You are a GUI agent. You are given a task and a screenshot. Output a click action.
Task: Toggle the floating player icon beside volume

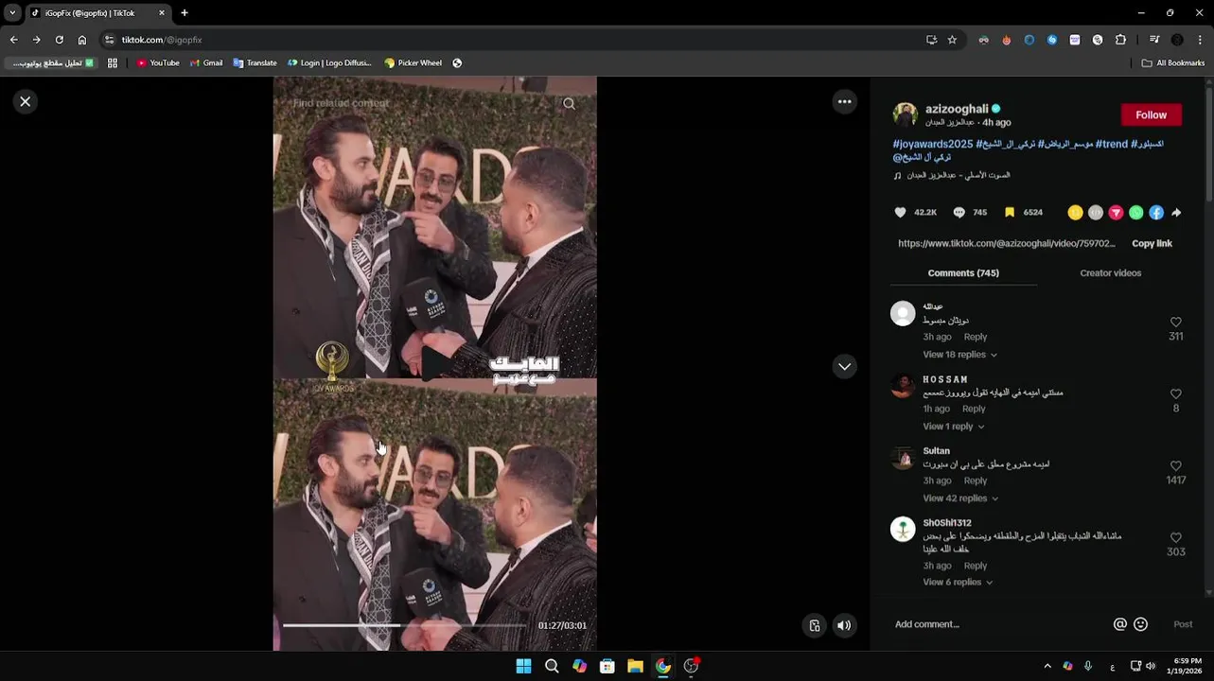click(x=815, y=625)
